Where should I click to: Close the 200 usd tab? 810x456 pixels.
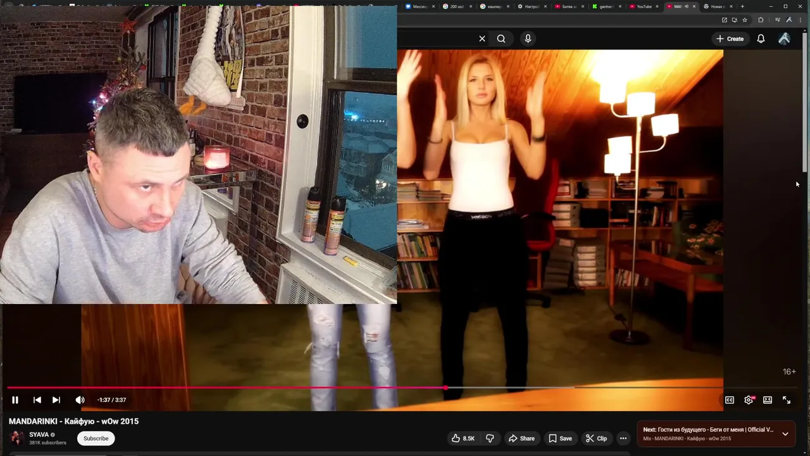(x=471, y=6)
